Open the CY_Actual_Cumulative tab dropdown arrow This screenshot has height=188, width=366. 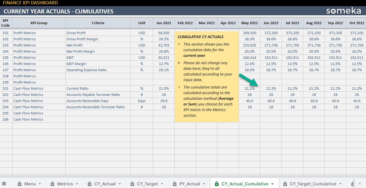click(x=272, y=184)
